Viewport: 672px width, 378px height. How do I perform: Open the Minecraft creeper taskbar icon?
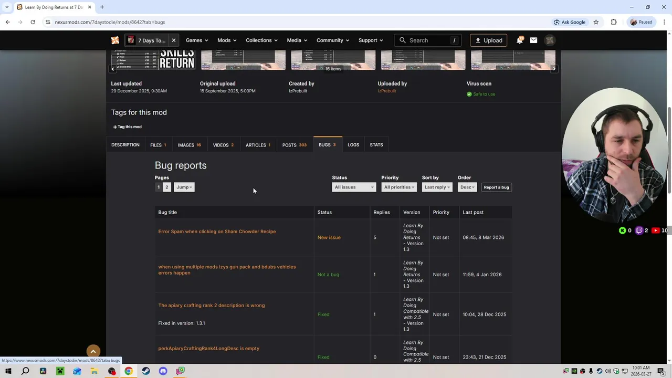click(x=60, y=371)
